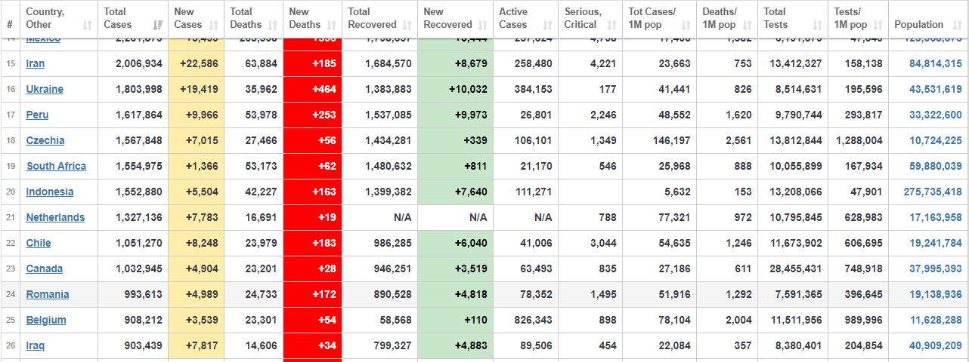Select Canada total tests 28,455,431
Screen dimensions: 969x362
click(793, 268)
